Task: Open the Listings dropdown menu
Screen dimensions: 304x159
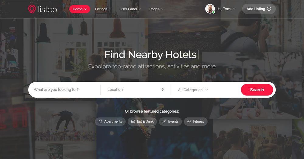Action: point(103,9)
